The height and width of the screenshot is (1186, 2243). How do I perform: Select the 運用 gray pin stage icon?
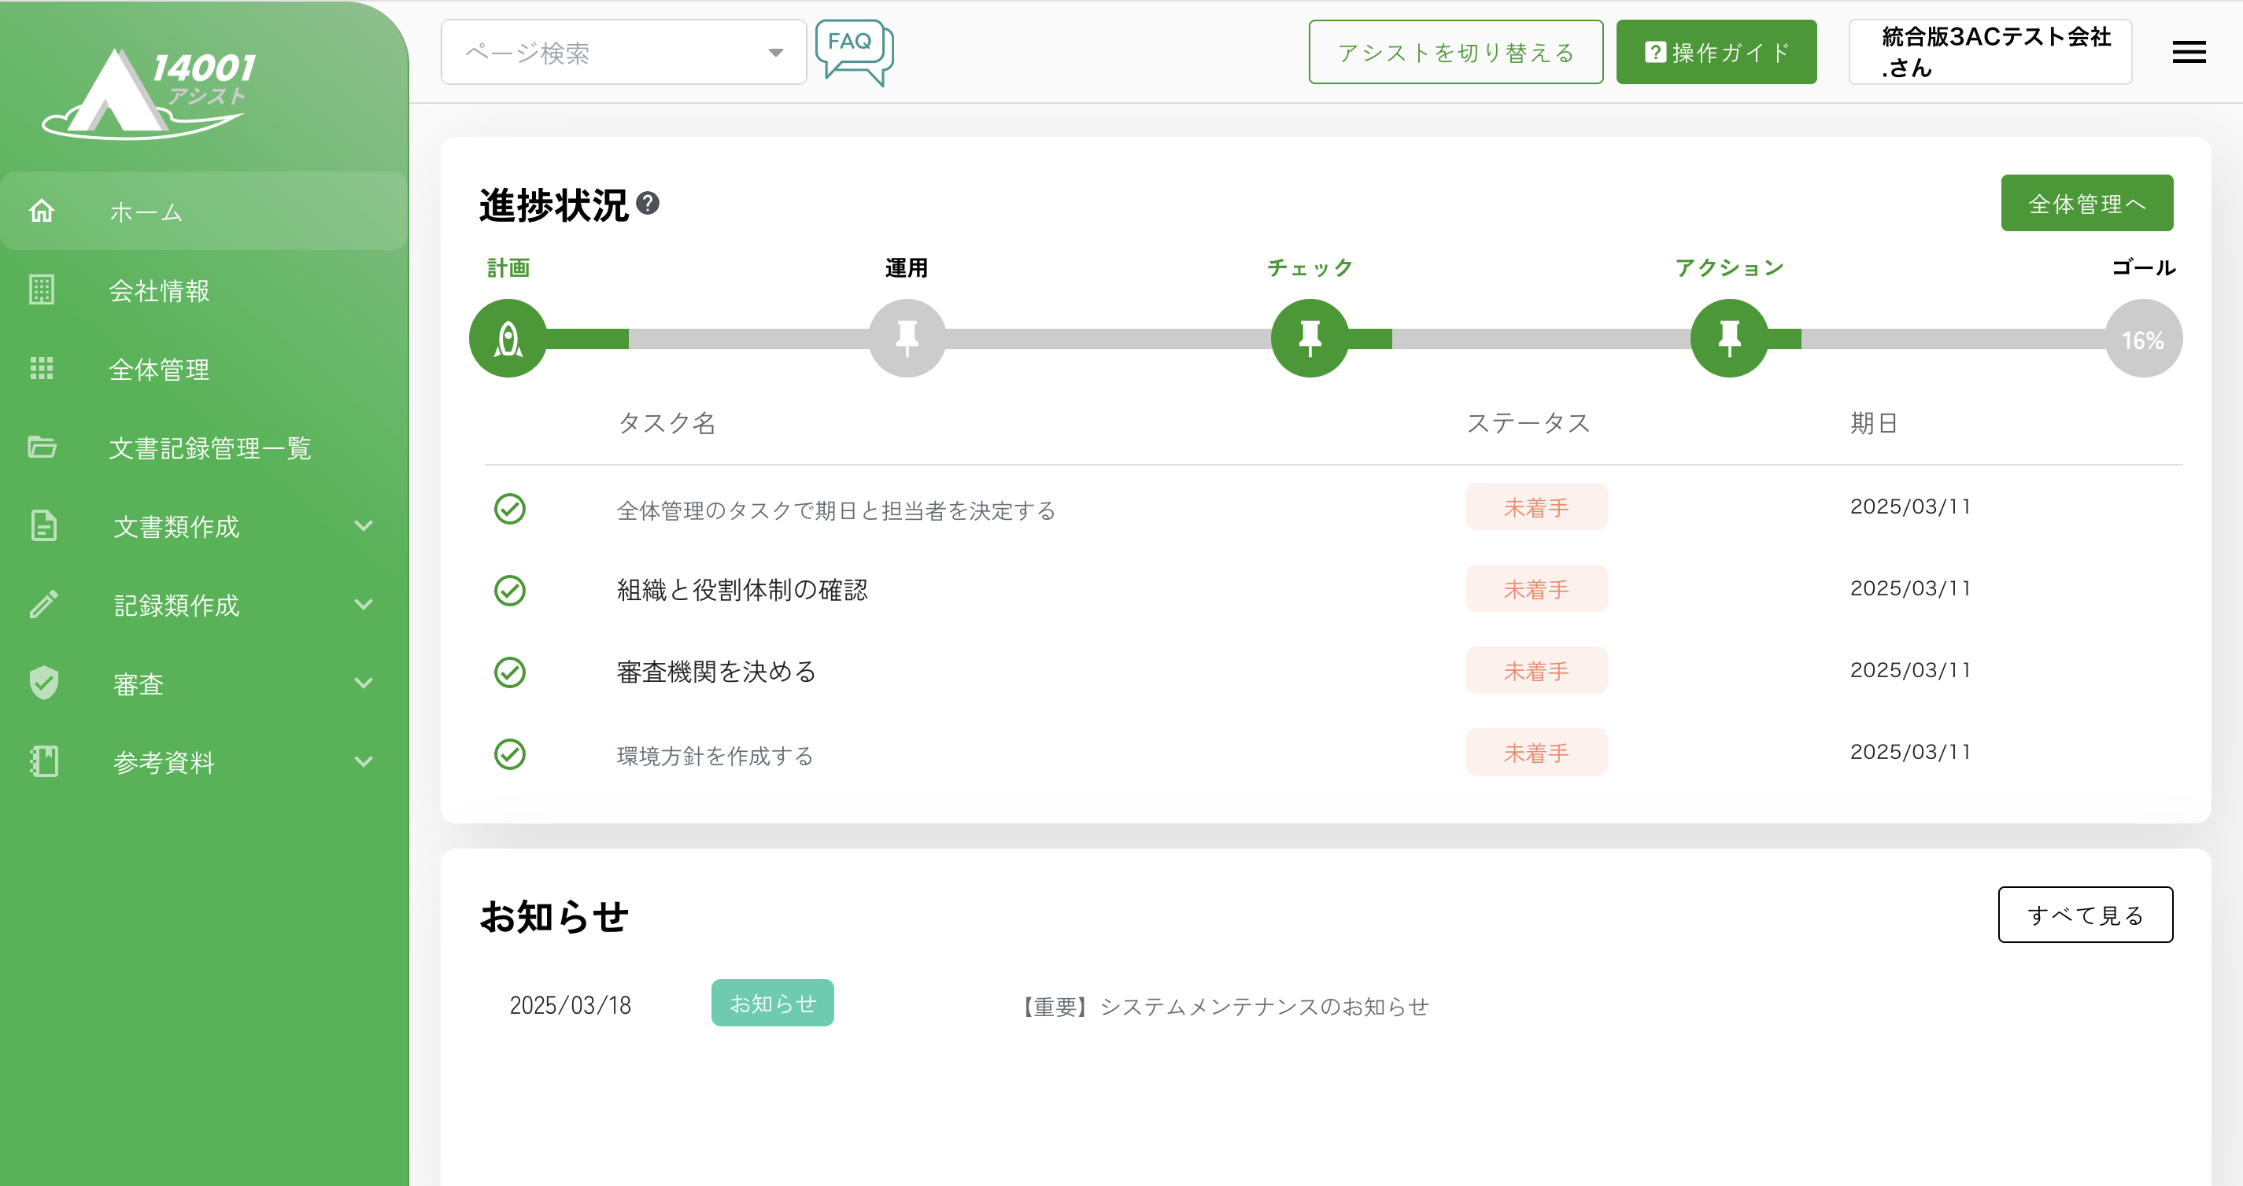pos(907,338)
